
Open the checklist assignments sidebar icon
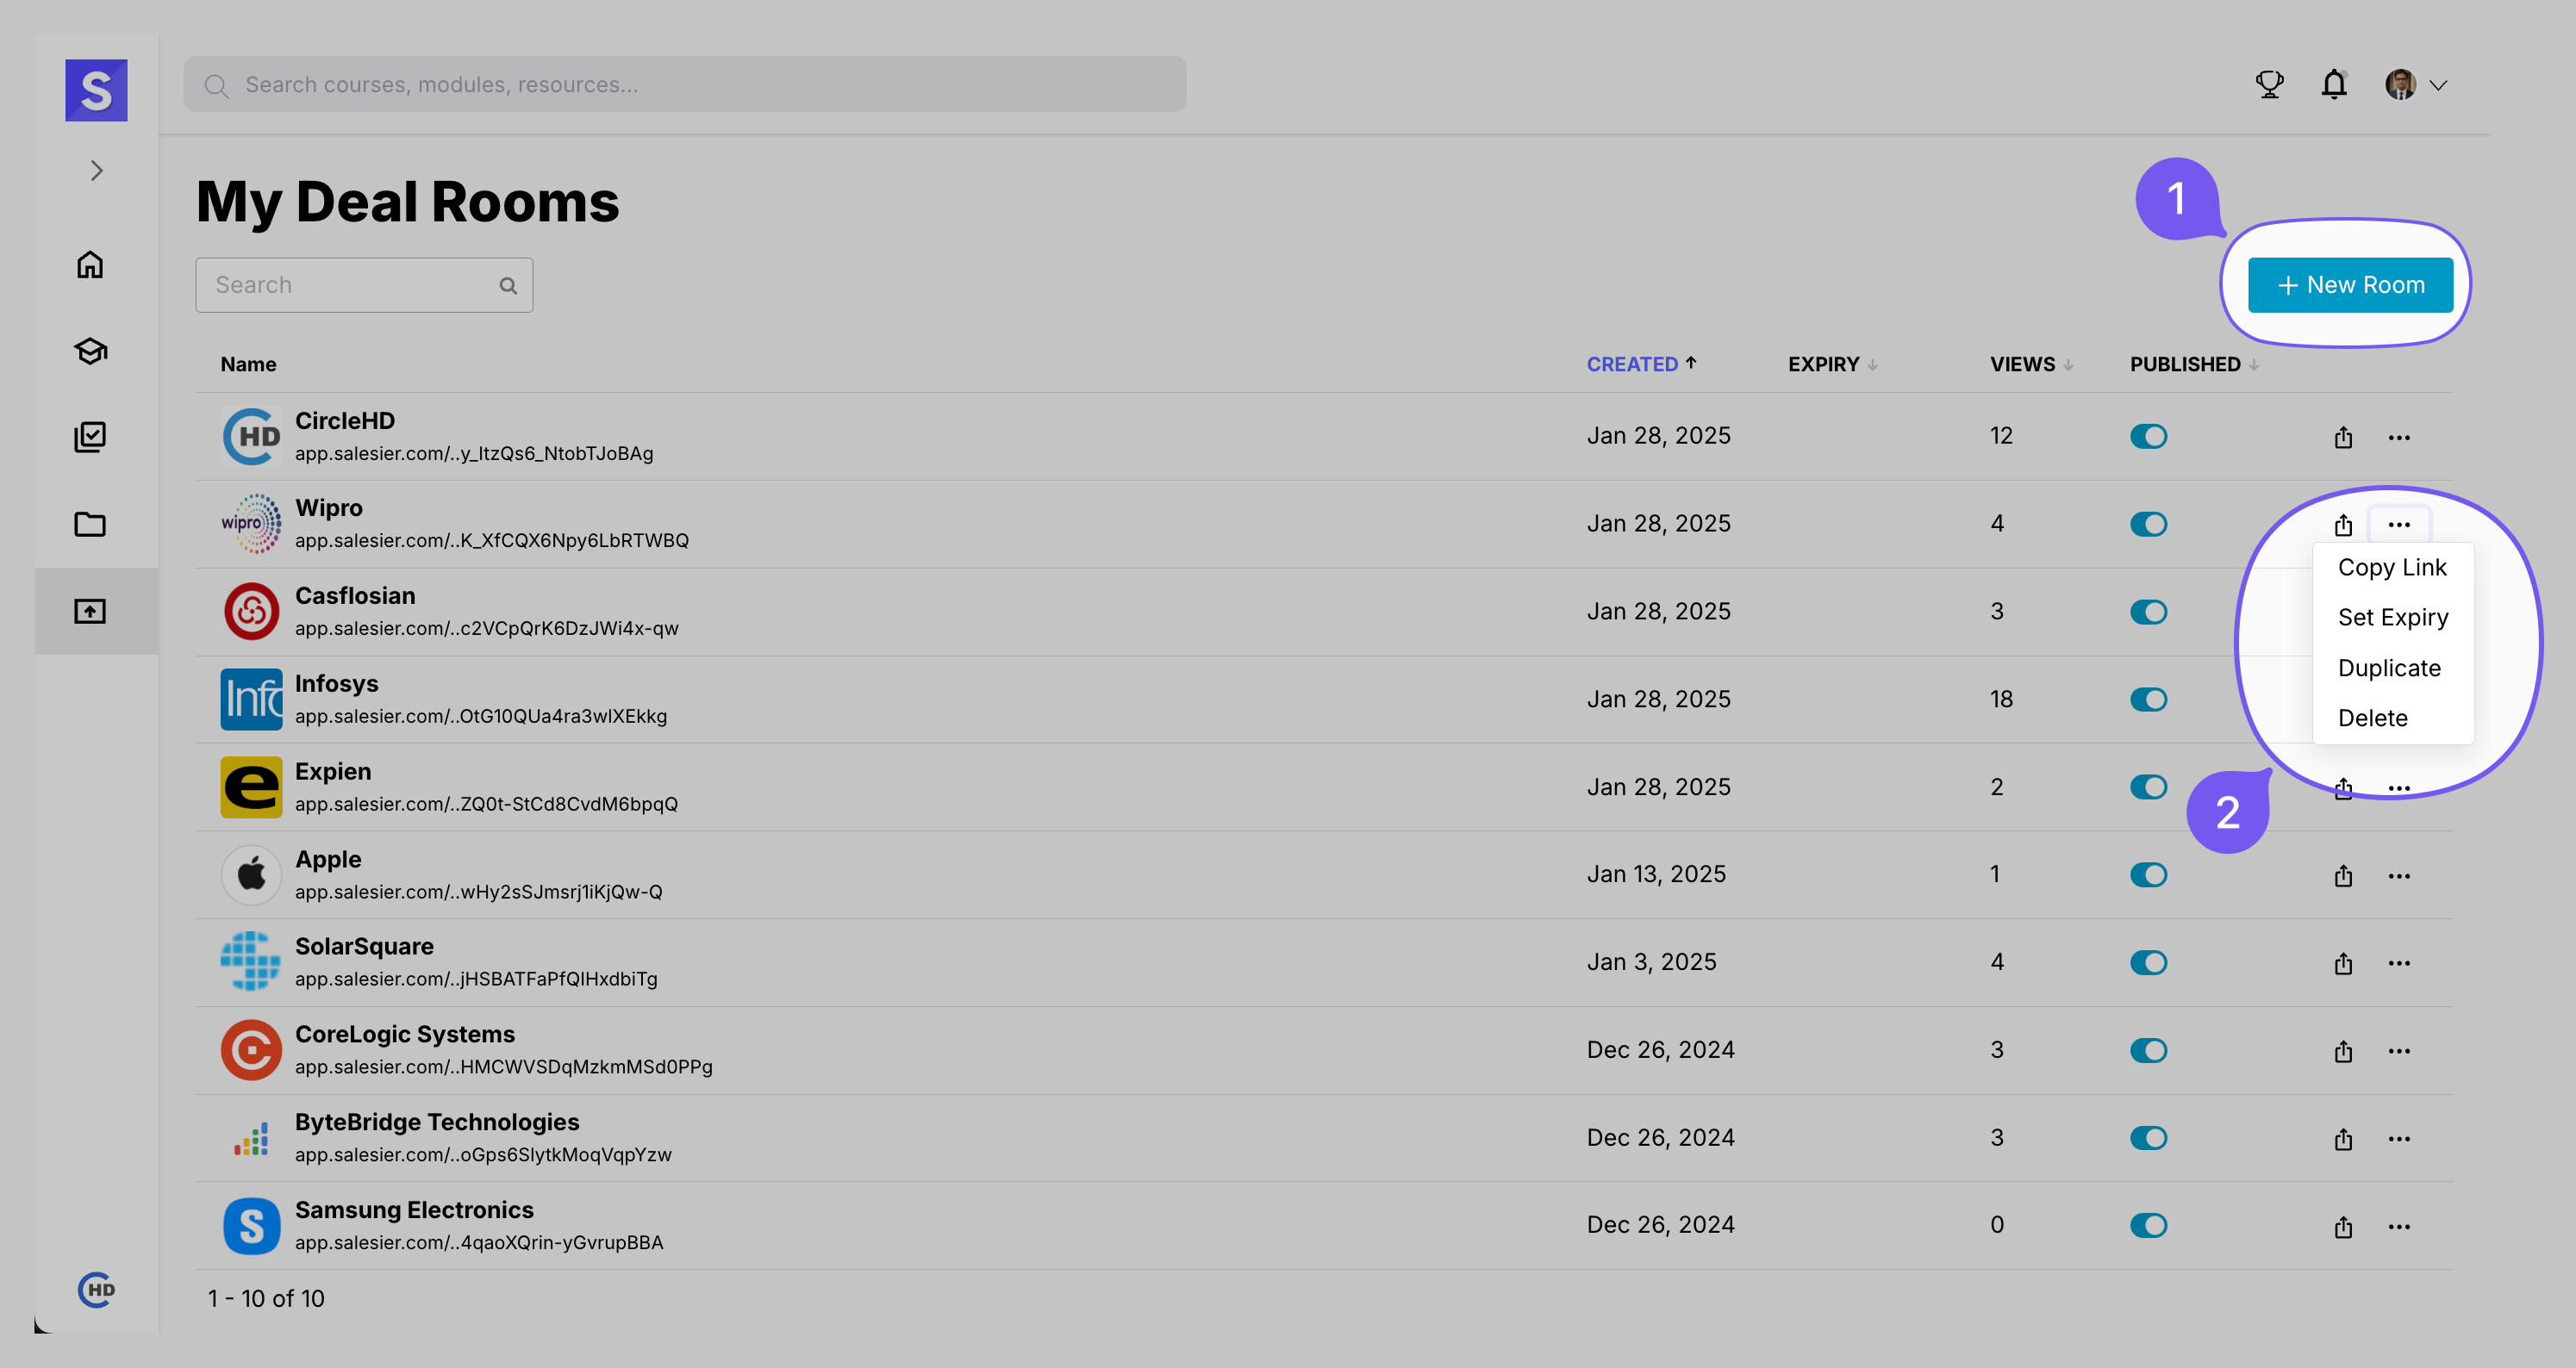[90, 437]
